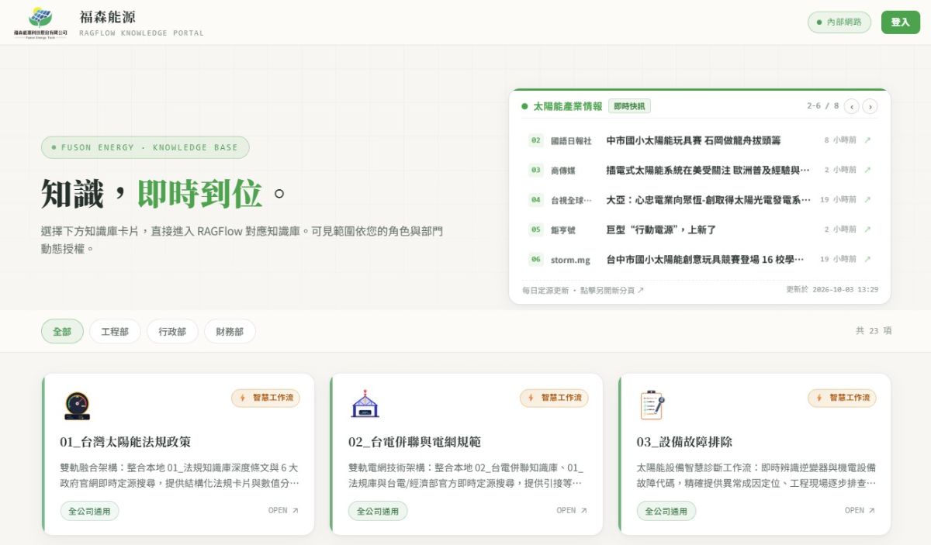Viewport: 931px width, 545px height.
Task: Open external arrow for 國語日報社 news row
Action: [867, 140]
